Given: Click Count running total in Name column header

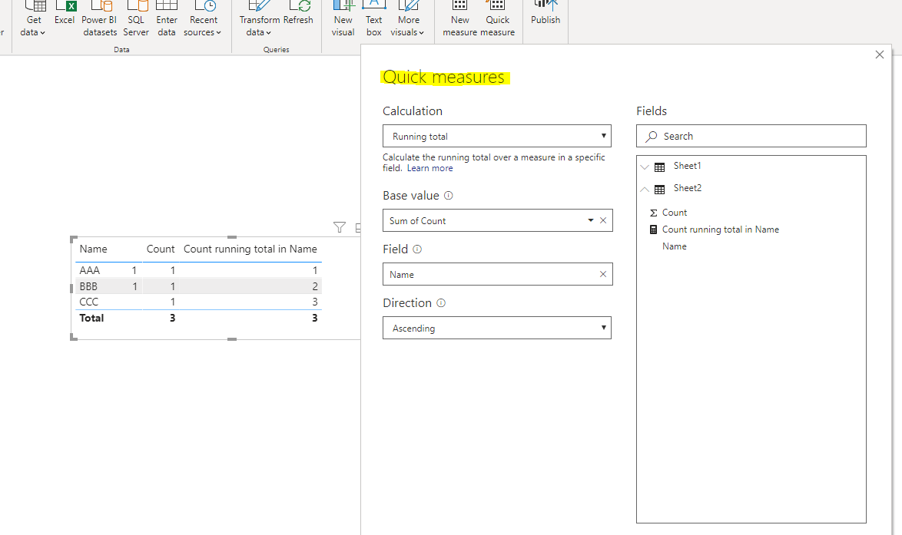Looking at the screenshot, I should 250,249.
